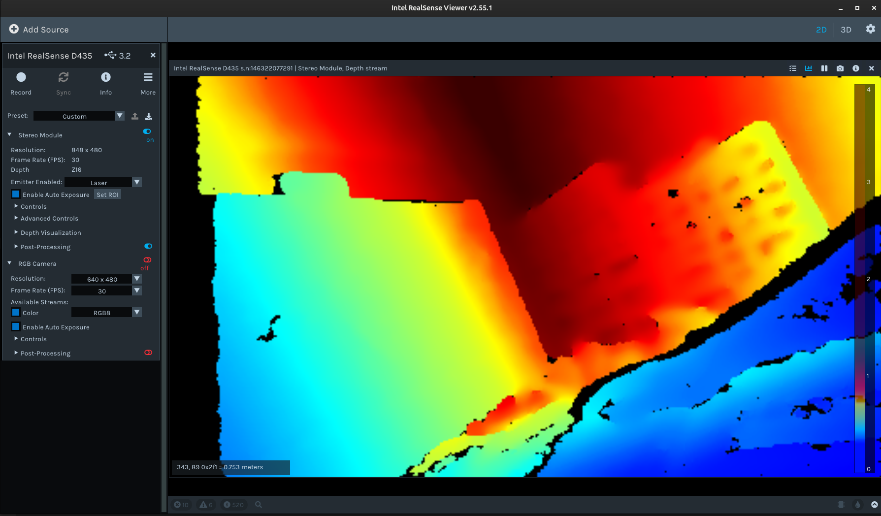Image resolution: width=881 pixels, height=516 pixels.
Task: Click the upload preset icon
Action: pos(135,116)
